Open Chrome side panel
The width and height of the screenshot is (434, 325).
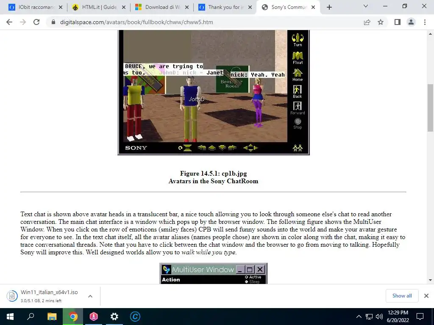398,22
